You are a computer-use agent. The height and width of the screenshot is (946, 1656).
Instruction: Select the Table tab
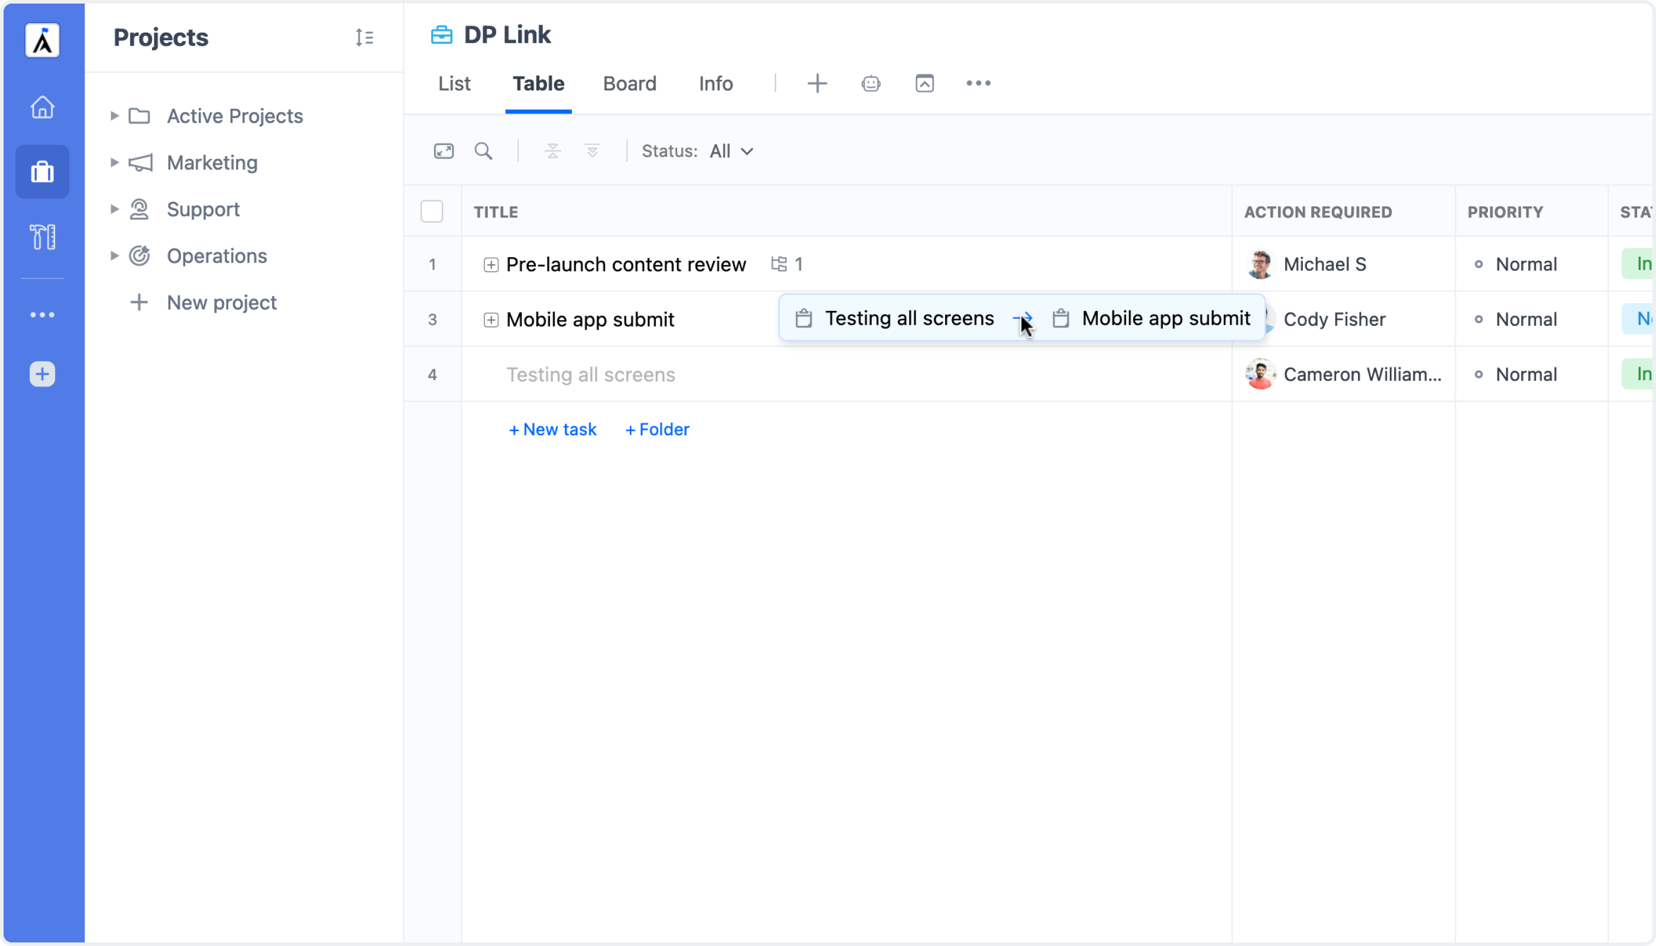(538, 84)
